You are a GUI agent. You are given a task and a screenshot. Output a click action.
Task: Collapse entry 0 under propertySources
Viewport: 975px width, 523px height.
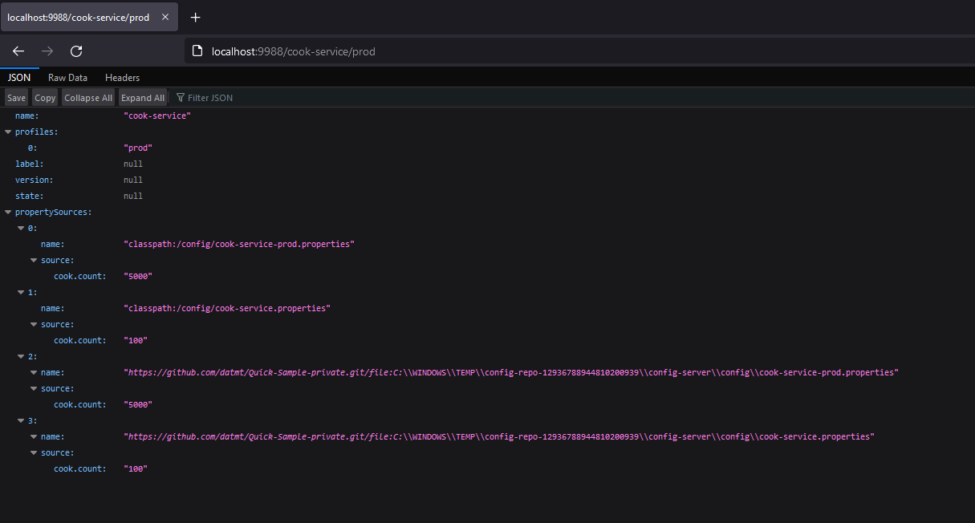(20, 227)
